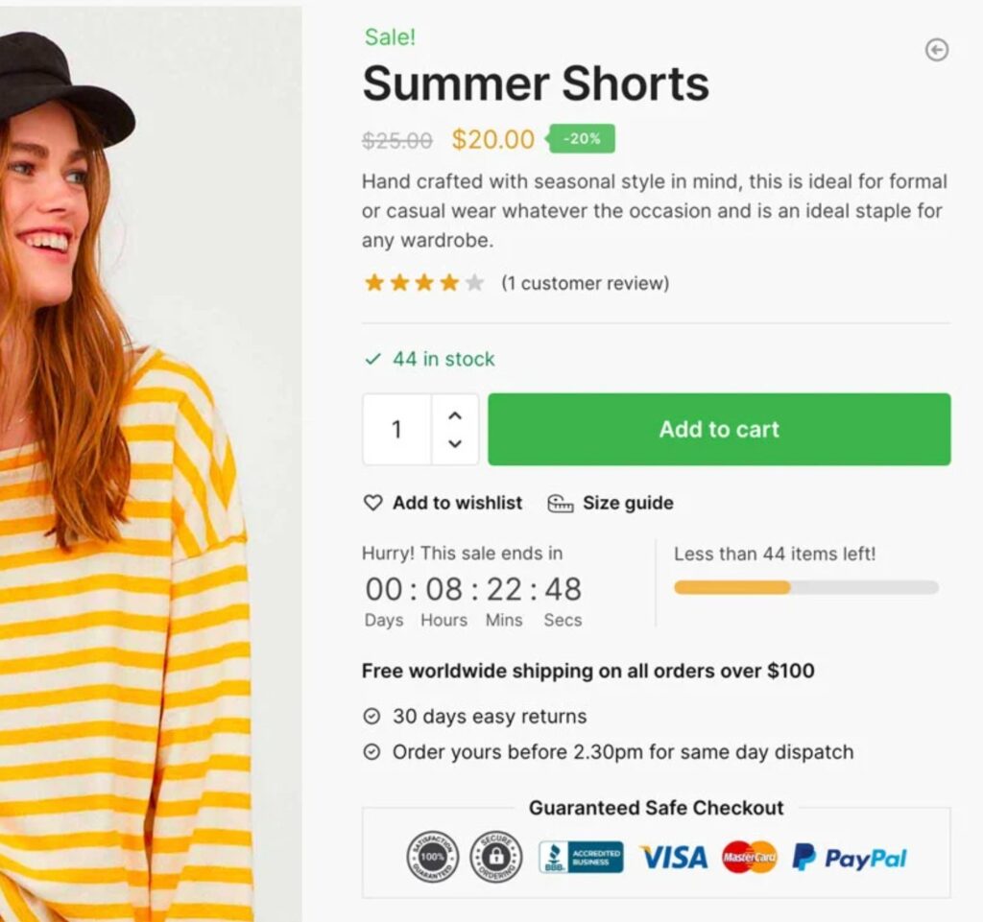
Task: Click the star rating
Action: pos(423,283)
